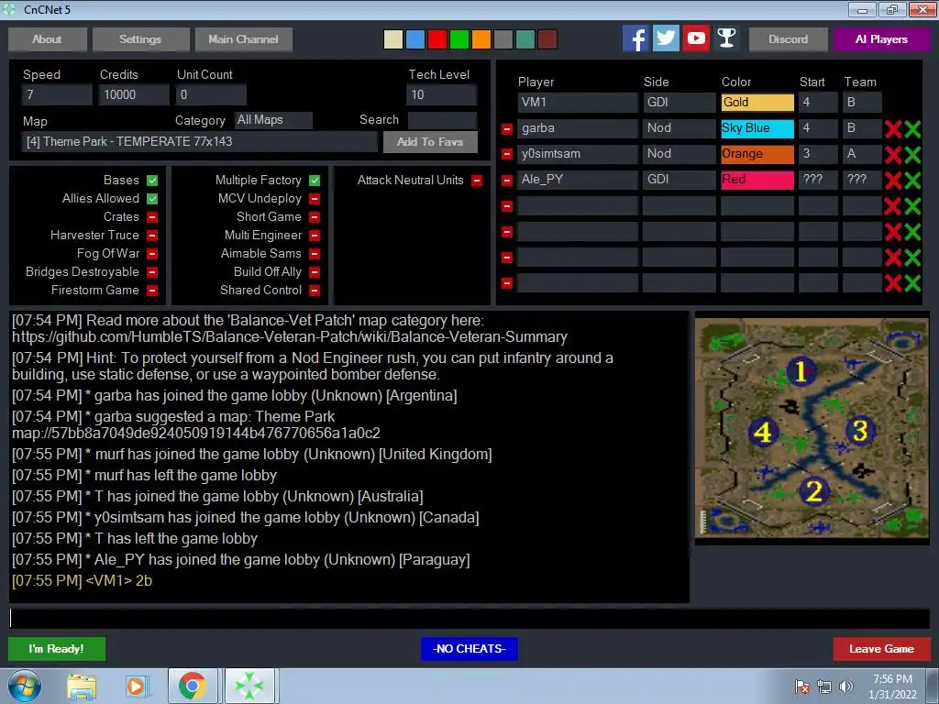This screenshot has width=939, height=704.
Task: Click start position 3 on map preview
Action: [x=860, y=431]
